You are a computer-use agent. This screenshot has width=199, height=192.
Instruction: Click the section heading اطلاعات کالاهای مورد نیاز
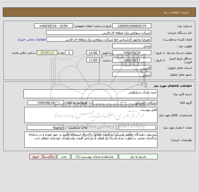coord(172,86)
